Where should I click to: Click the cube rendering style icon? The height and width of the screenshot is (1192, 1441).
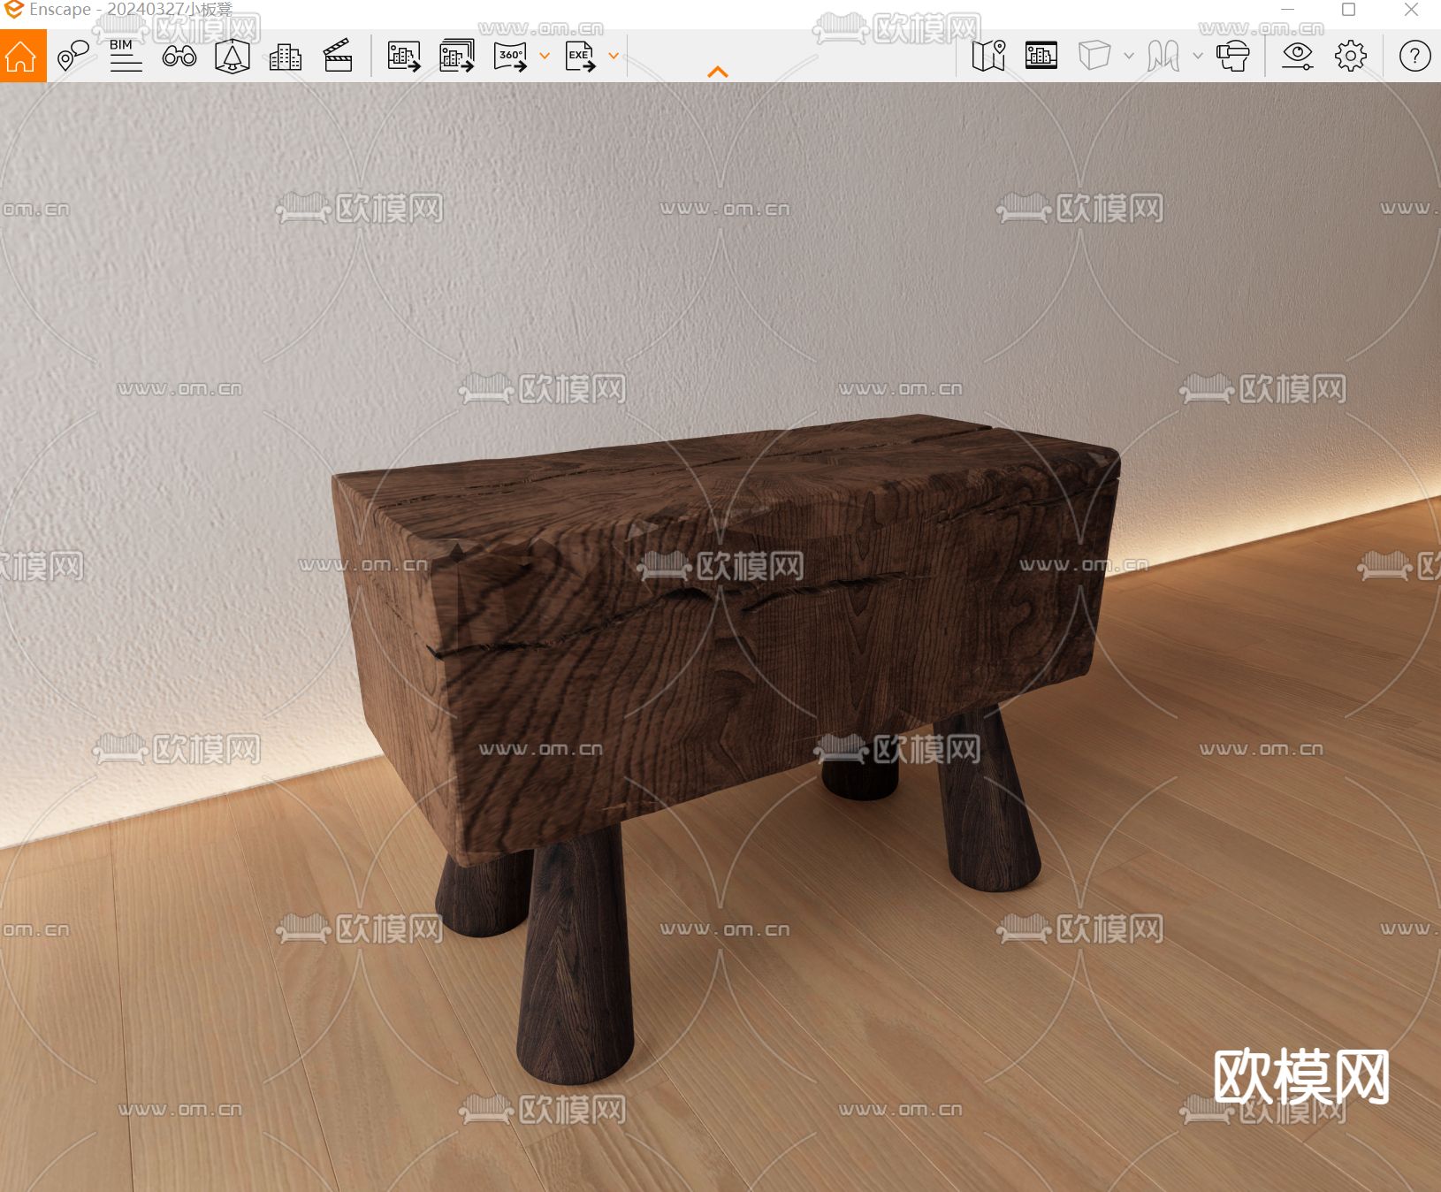(1094, 56)
